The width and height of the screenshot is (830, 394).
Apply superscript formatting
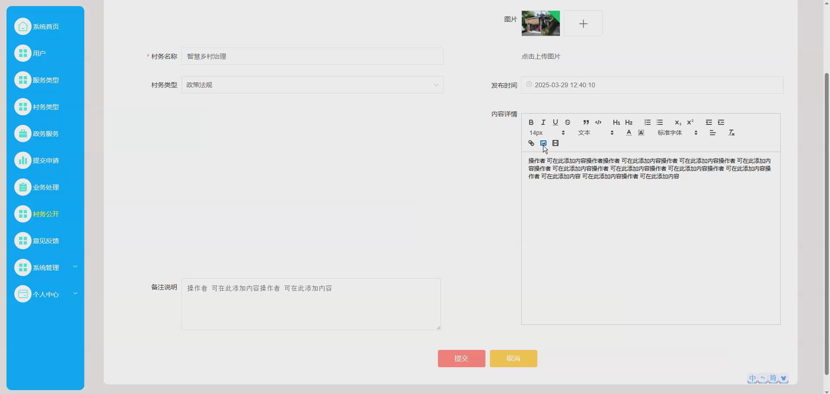click(x=690, y=122)
